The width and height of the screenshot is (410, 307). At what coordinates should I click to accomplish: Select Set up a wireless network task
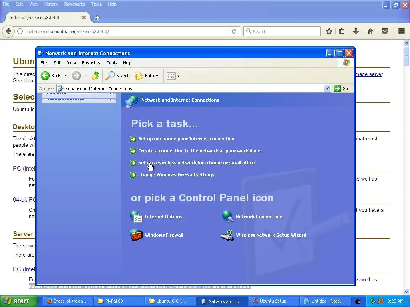pos(197,163)
